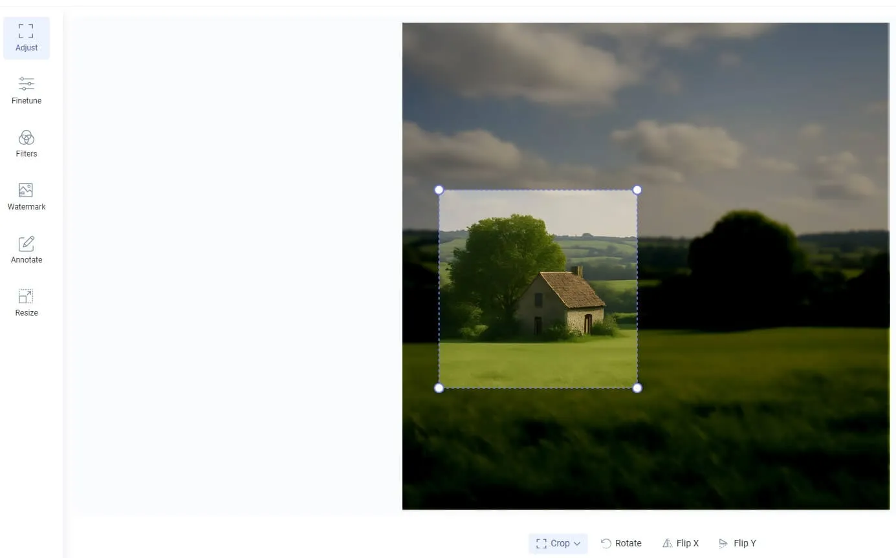Click the top-left crop handle

(439, 189)
